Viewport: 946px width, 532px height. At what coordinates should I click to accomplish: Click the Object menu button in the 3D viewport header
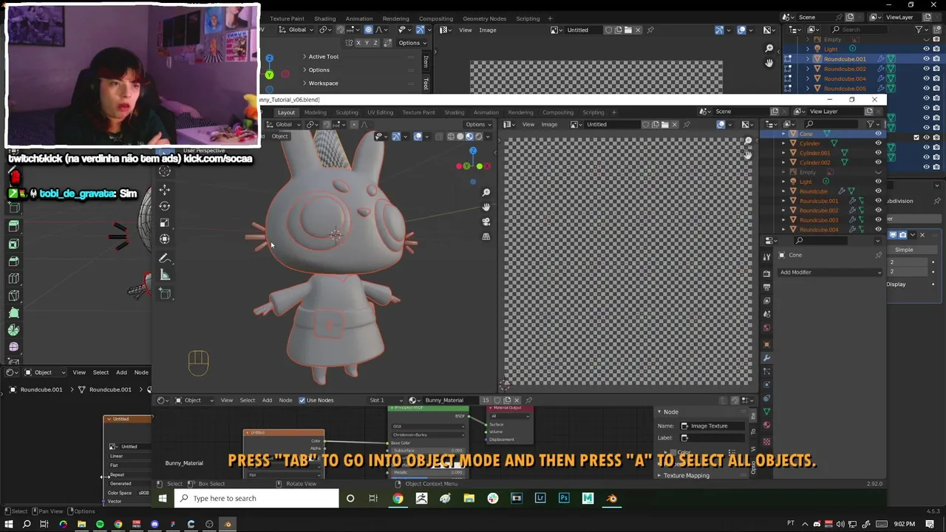pyautogui.click(x=279, y=137)
